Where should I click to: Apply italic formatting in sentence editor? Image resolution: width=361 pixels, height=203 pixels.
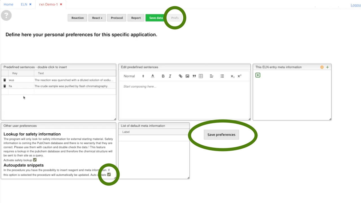tap(170, 76)
